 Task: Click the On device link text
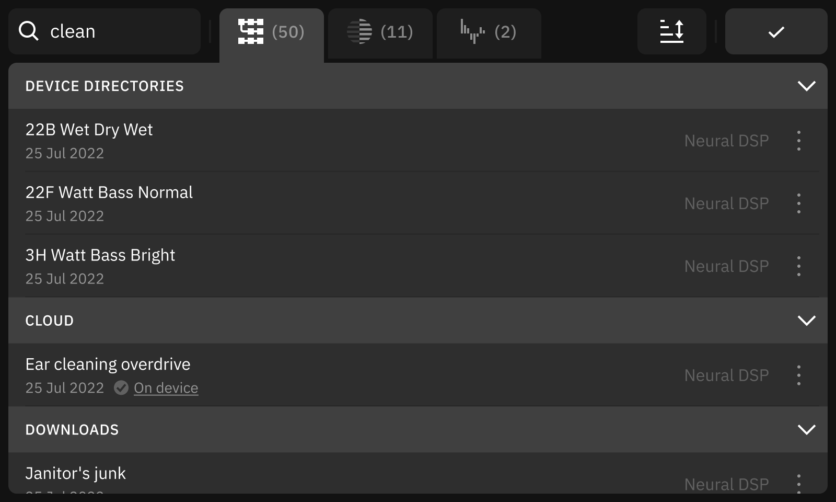point(166,387)
